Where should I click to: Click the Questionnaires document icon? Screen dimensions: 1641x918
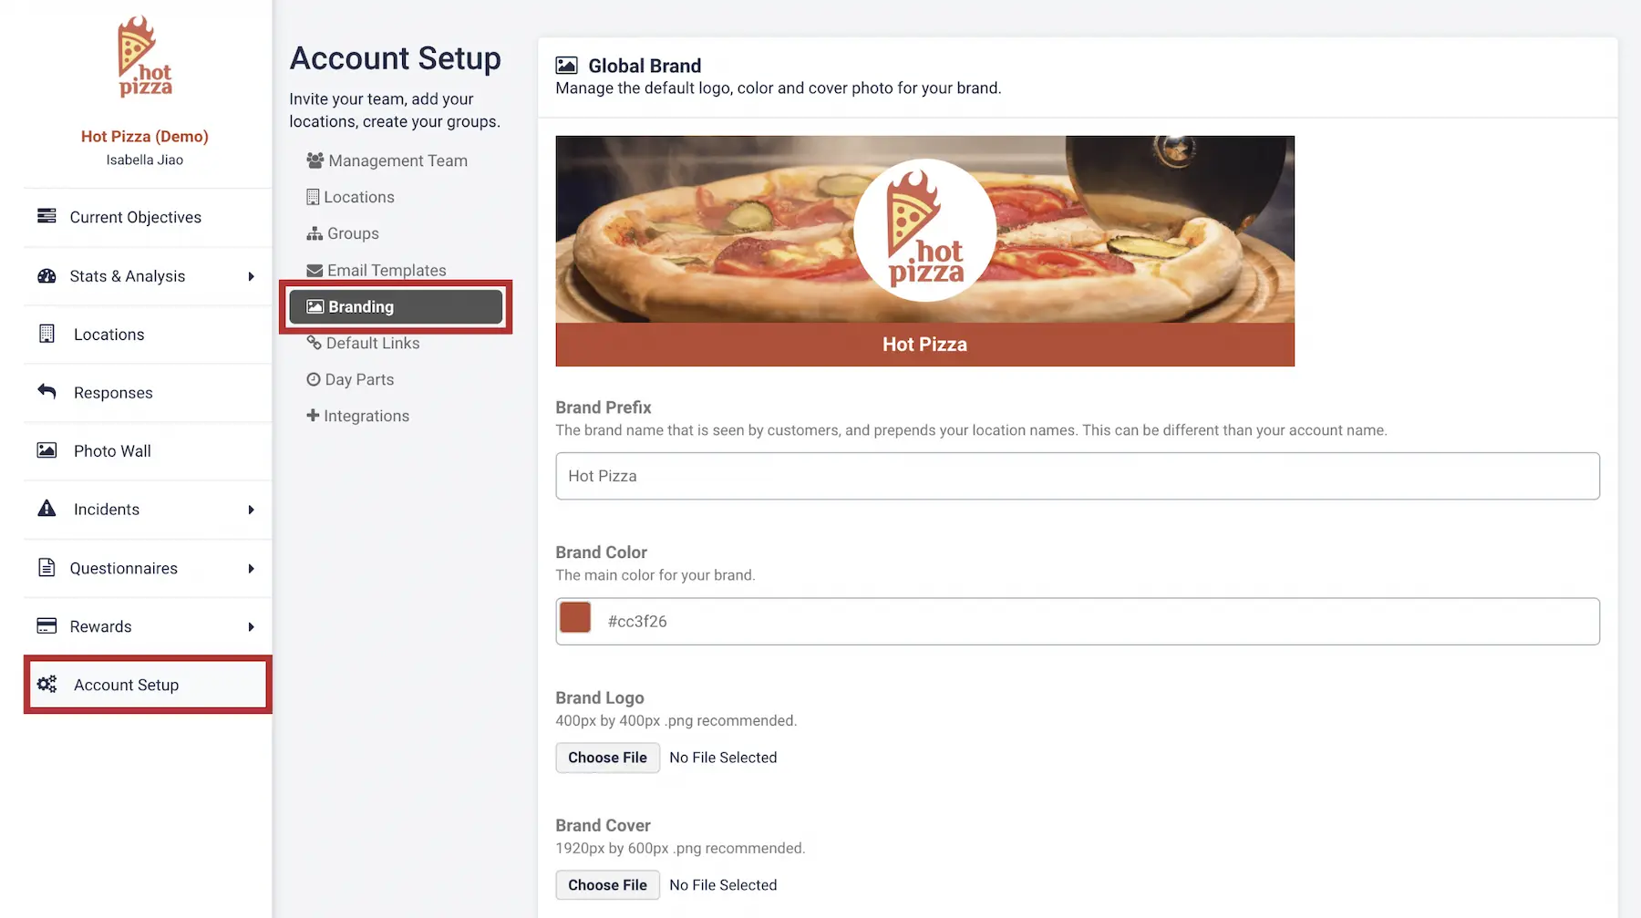coord(46,567)
